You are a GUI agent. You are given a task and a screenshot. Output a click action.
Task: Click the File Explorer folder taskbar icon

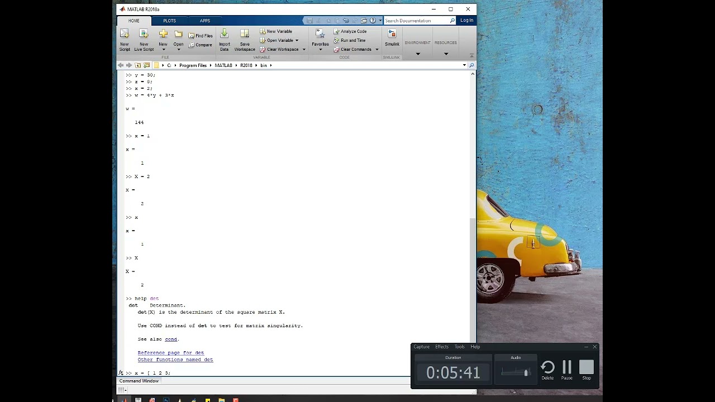click(x=222, y=400)
